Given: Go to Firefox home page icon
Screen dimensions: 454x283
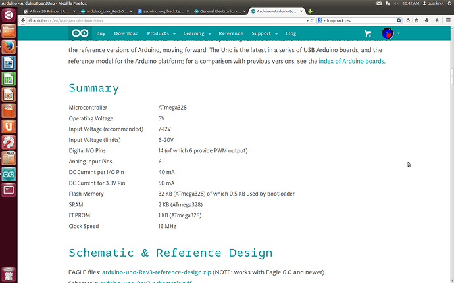Looking at the screenshot, I should pyautogui.click(x=437, y=20).
